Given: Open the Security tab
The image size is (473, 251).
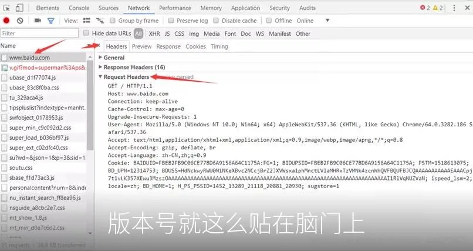Looking at the screenshot, I should 279,8.
